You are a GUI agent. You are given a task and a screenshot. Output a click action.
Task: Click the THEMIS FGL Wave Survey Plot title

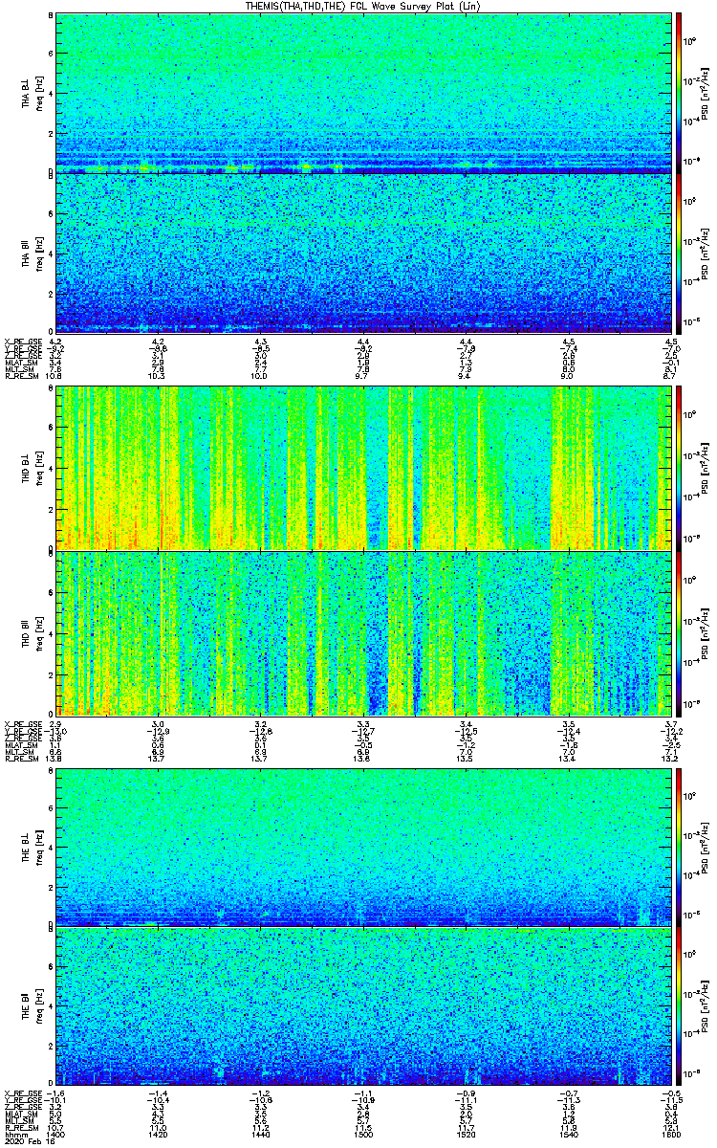tap(364, 6)
